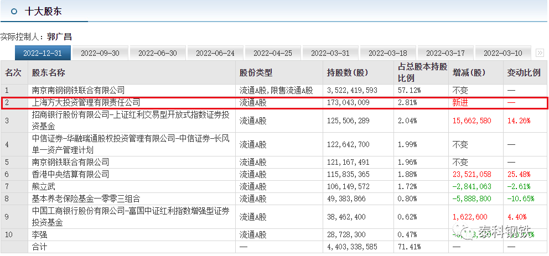
Task: Click holding value 125,506,289
Action: [348, 121]
